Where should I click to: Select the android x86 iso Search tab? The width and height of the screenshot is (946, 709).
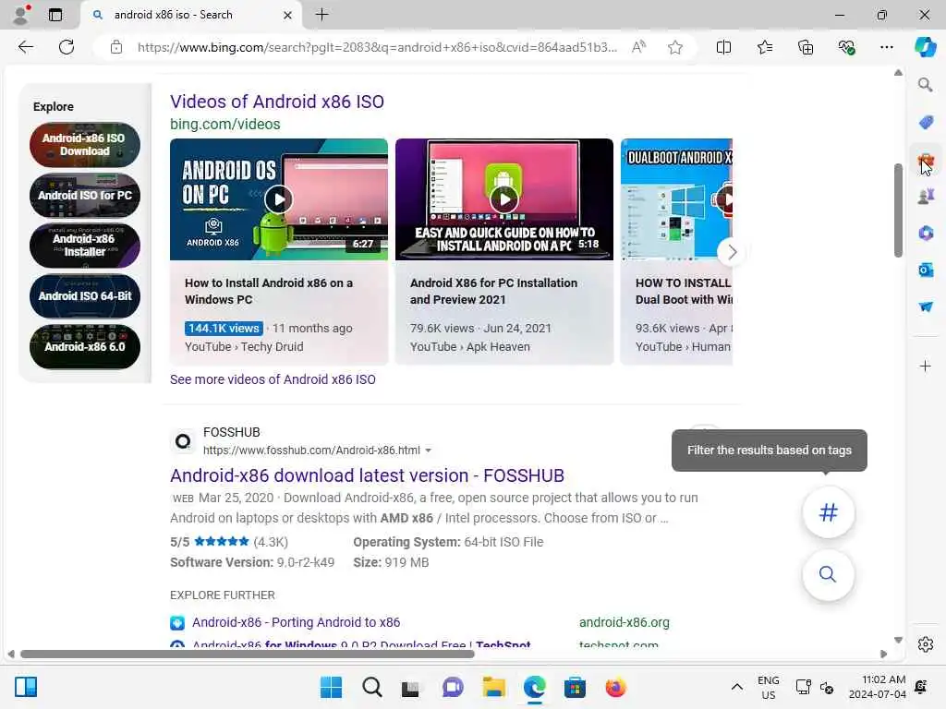(x=190, y=15)
